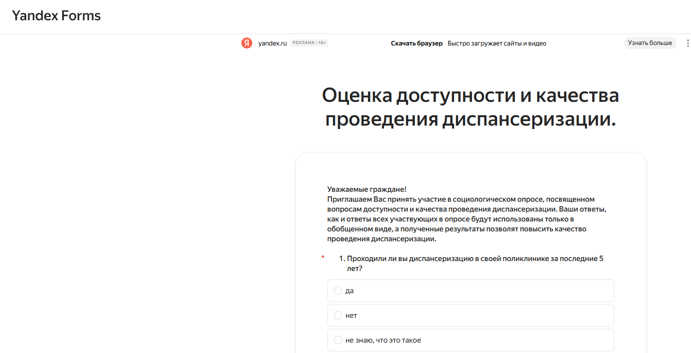
Task: Click "Быстро загружает сайты и видео" ad text
Action: [497, 43]
